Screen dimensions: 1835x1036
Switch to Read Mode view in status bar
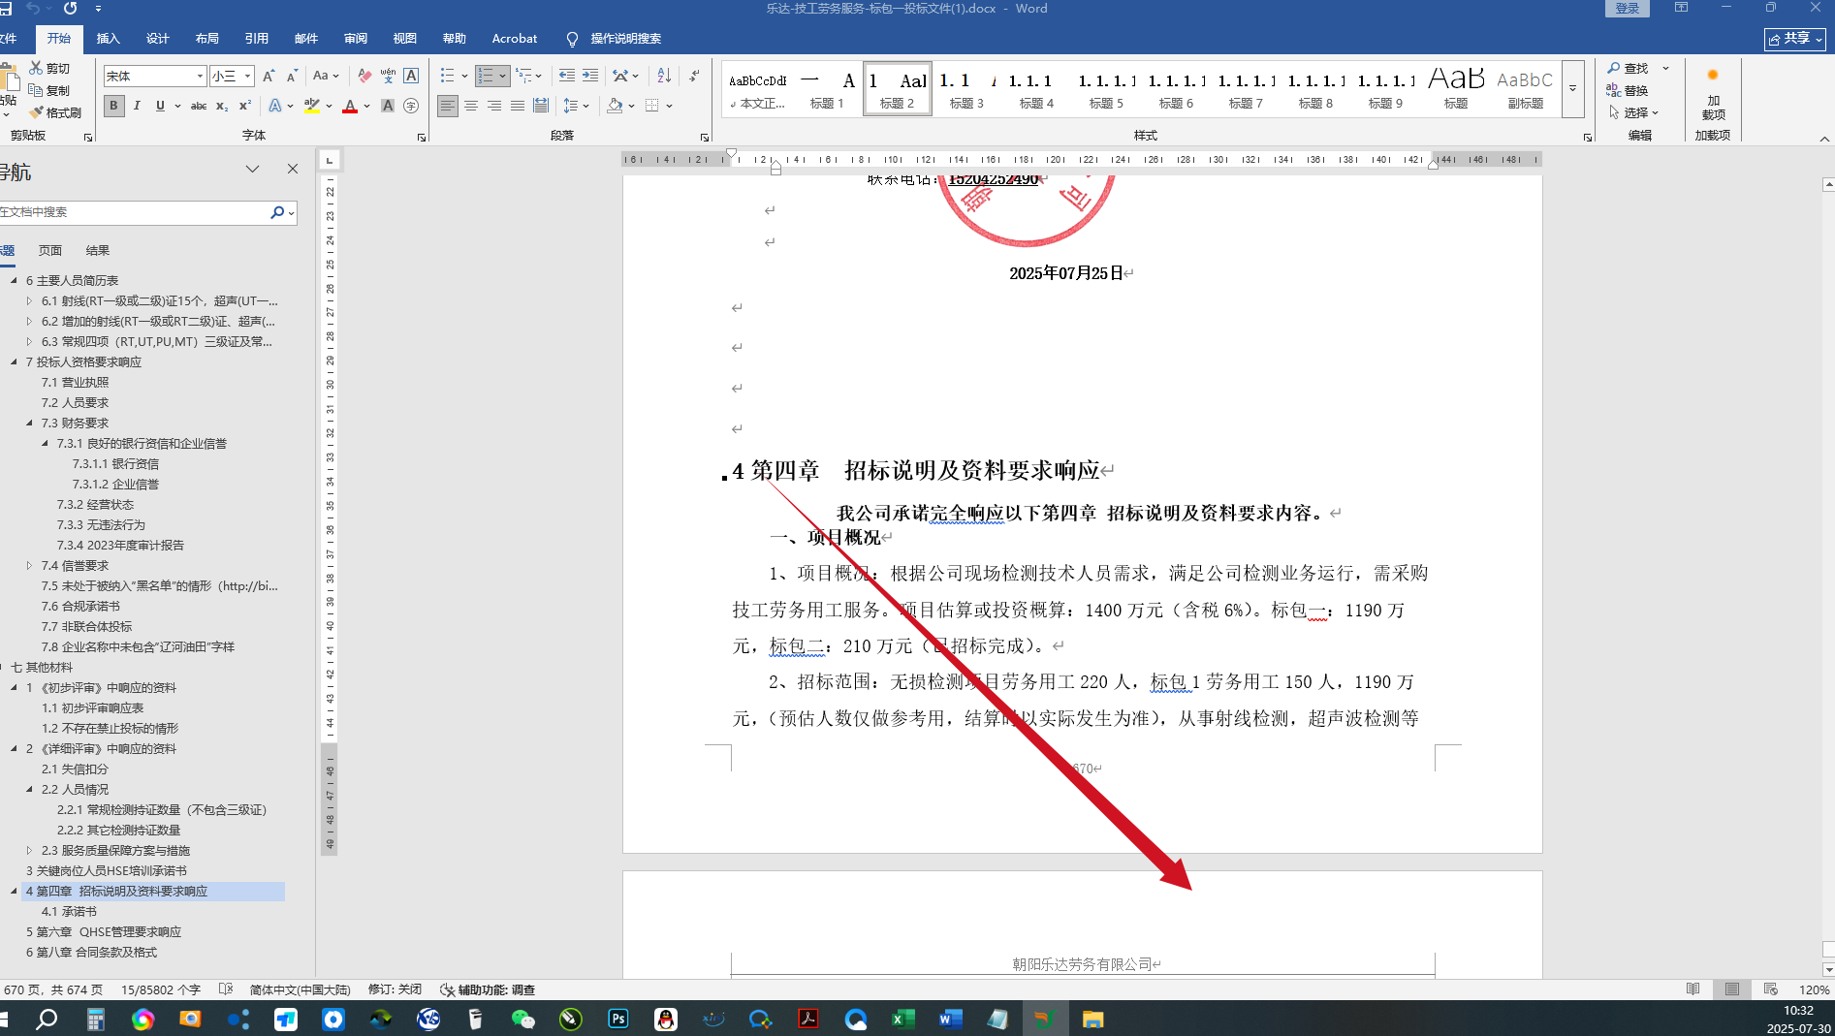pyautogui.click(x=1693, y=989)
